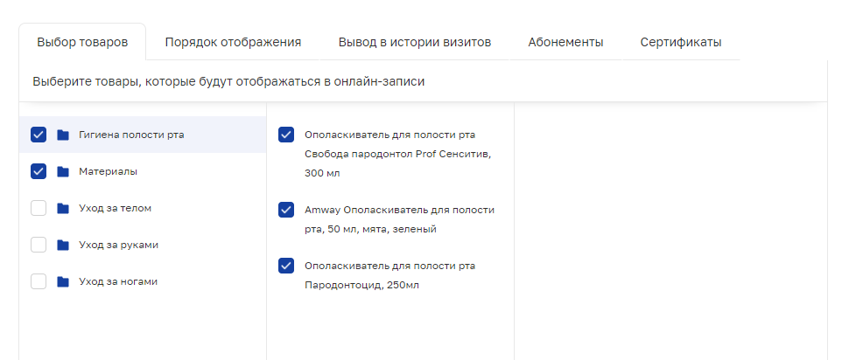The image size is (849, 360).
Task: Click the folder icon beside Уход за ногами
Action: click(63, 281)
